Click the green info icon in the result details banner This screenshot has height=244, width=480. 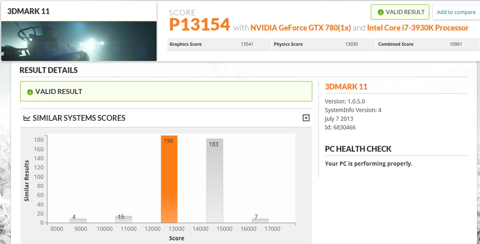pyautogui.click(x=30, y=92)
